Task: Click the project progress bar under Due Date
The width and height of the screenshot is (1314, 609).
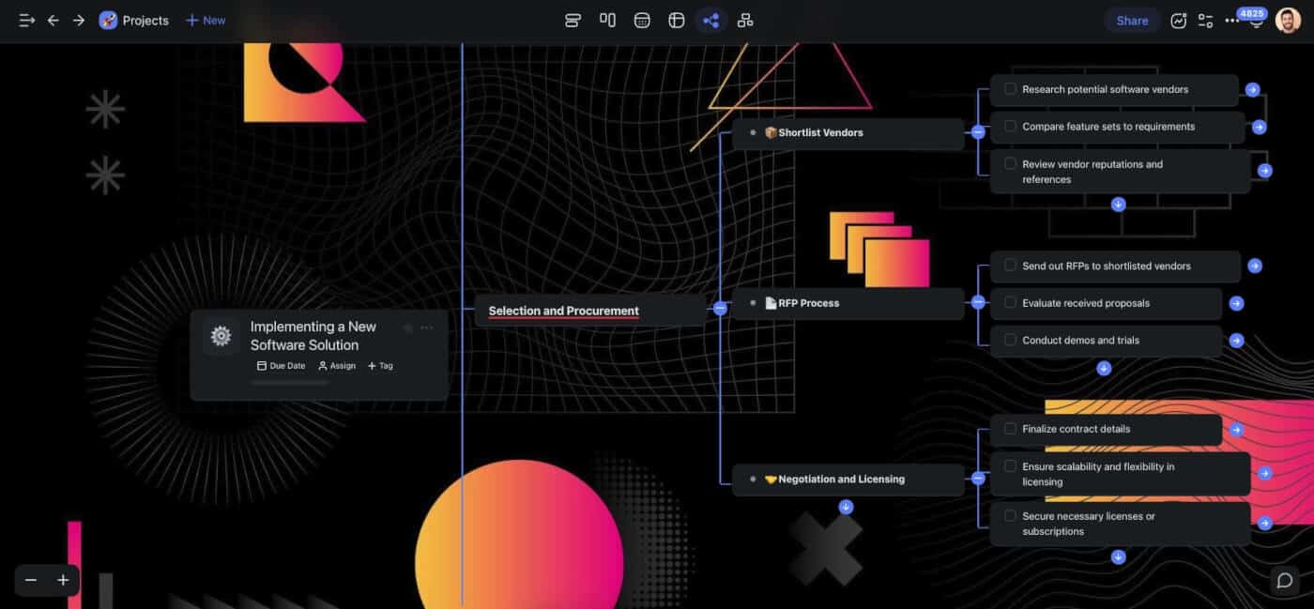Action: 289,383
